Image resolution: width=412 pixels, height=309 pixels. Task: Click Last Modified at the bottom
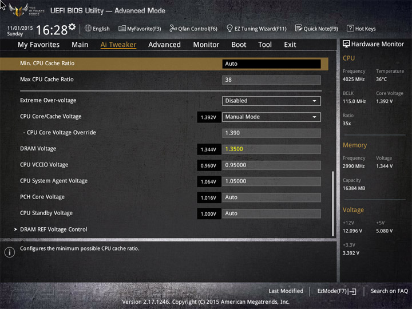pyautogui.click(x=286, y=291)
